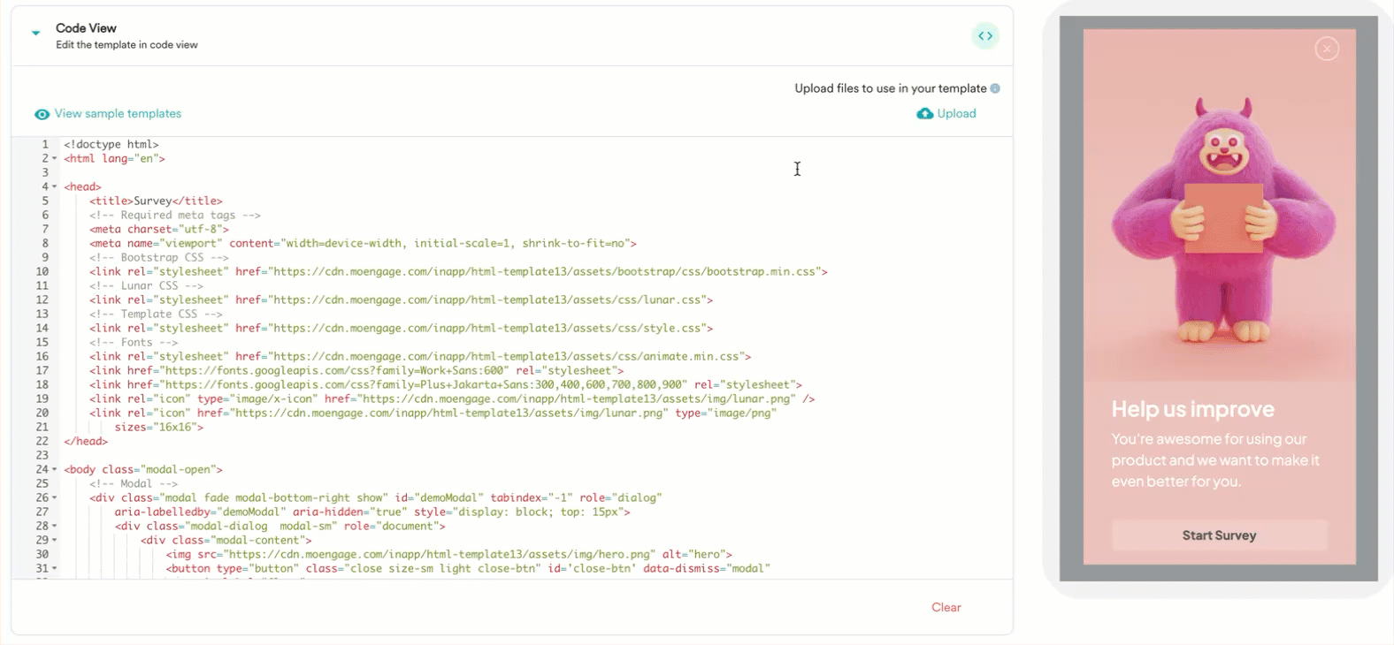The height and width of the screenshot is (645, 1394).
Task: Click the style.css stylesheet line
Action: click(x=401, y=328)
